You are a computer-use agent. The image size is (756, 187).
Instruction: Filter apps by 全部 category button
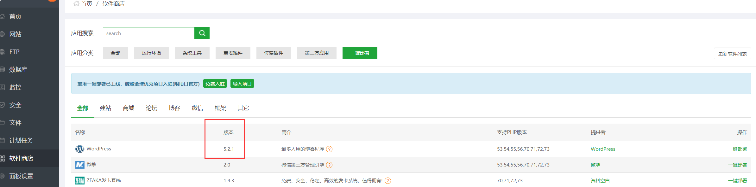pos(116,53)
